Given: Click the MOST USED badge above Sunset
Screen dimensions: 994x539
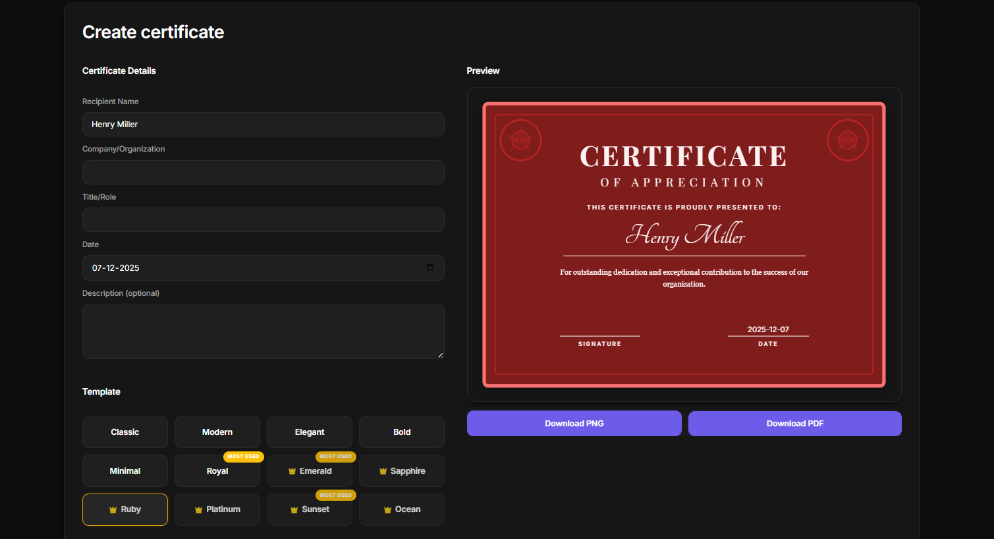Looking at the screenshot, I should pyautogui.click(x=336, y=495).
